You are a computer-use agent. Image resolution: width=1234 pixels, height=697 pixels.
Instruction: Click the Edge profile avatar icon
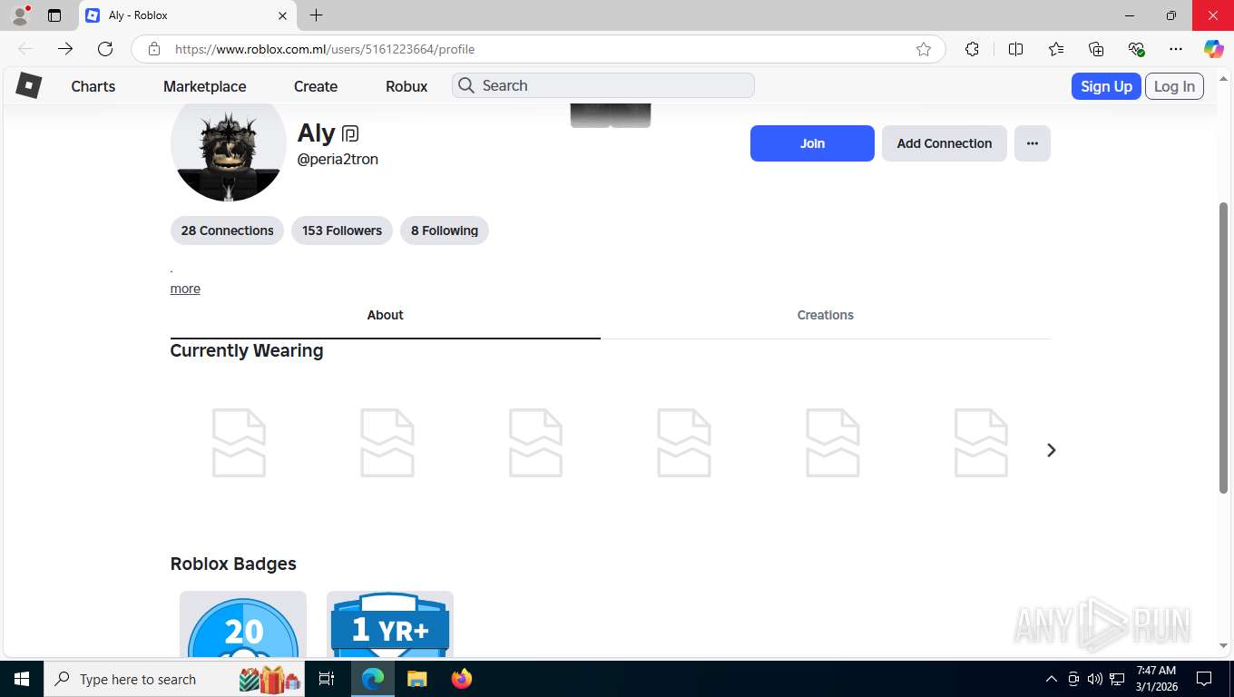[x=20, y=15]
